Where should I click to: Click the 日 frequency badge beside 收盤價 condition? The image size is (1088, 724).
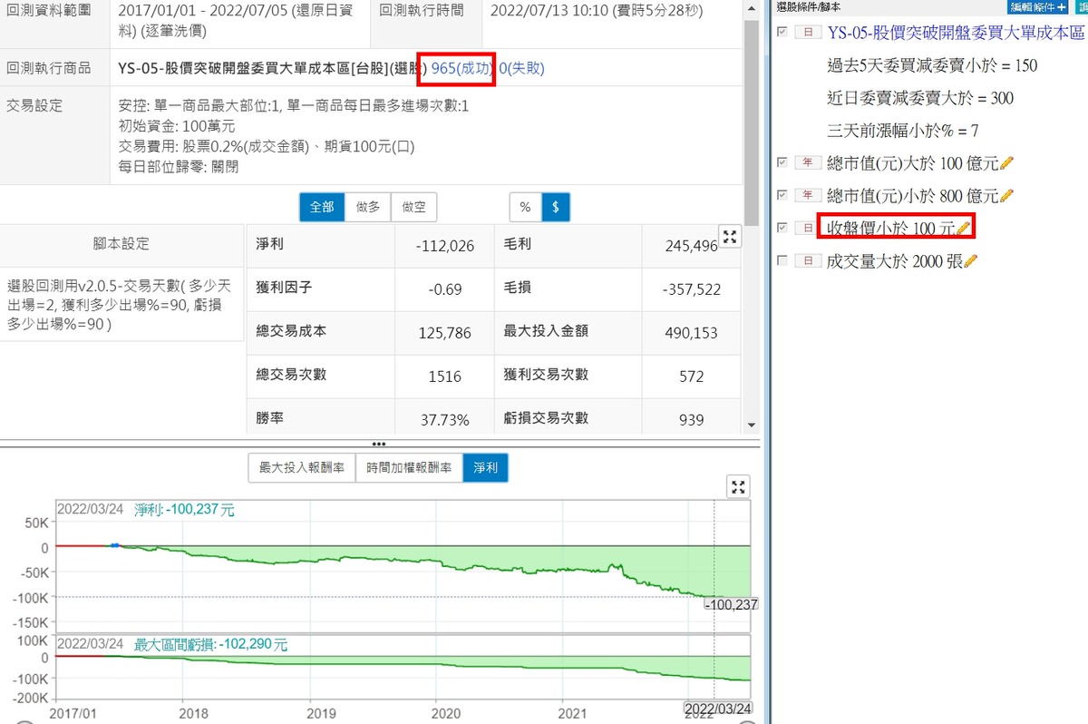[x=805, y=228]
